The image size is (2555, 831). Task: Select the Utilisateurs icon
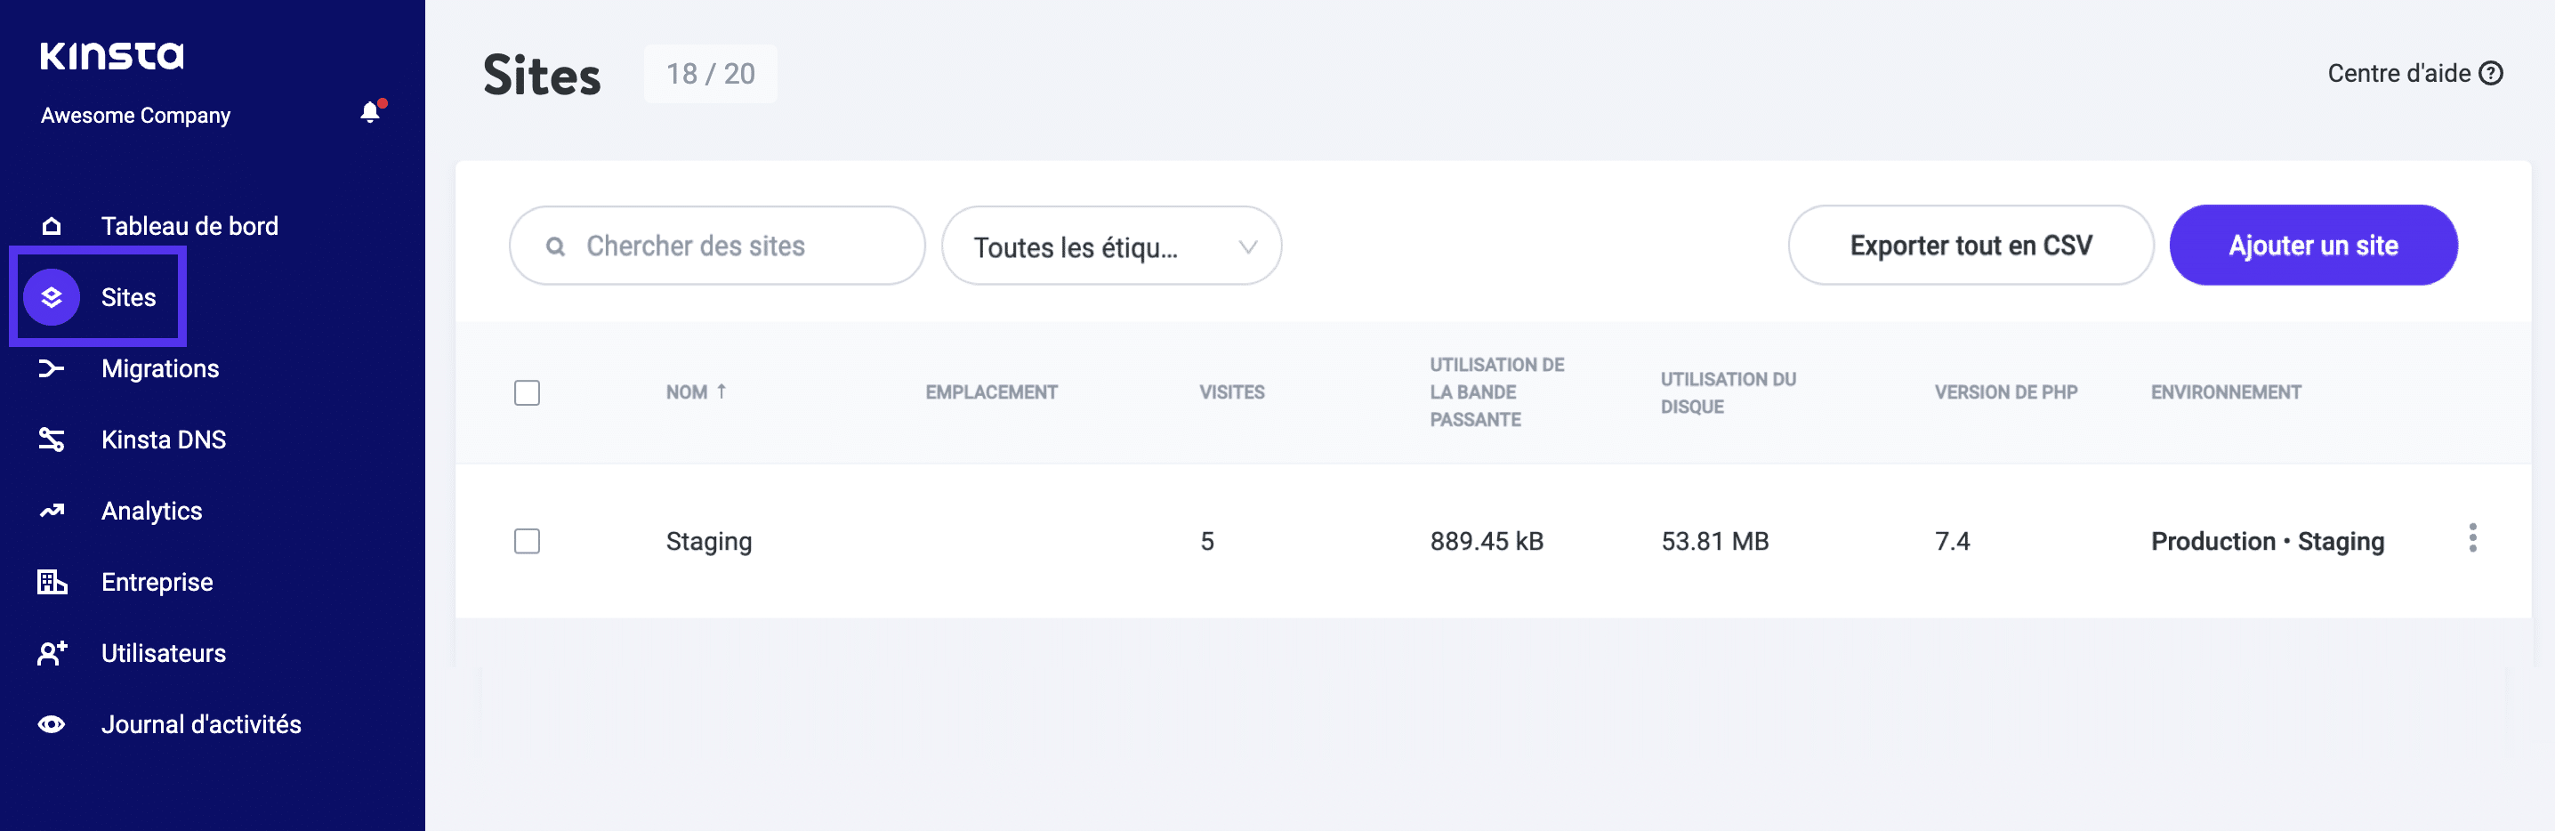click(x=52, y=652)
